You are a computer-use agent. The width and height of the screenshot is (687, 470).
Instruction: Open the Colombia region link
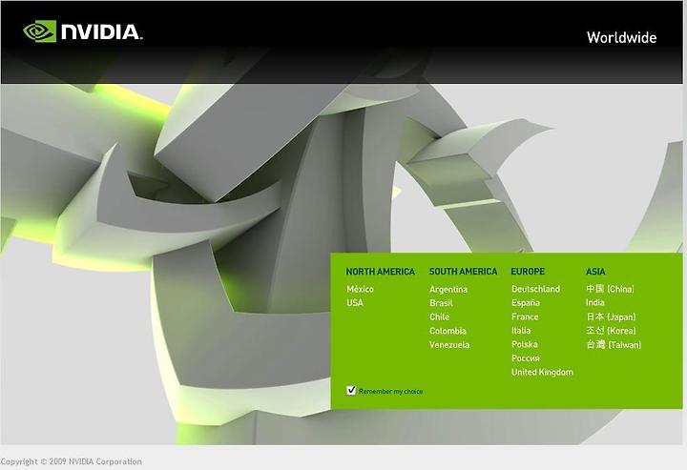pos(448,331)
